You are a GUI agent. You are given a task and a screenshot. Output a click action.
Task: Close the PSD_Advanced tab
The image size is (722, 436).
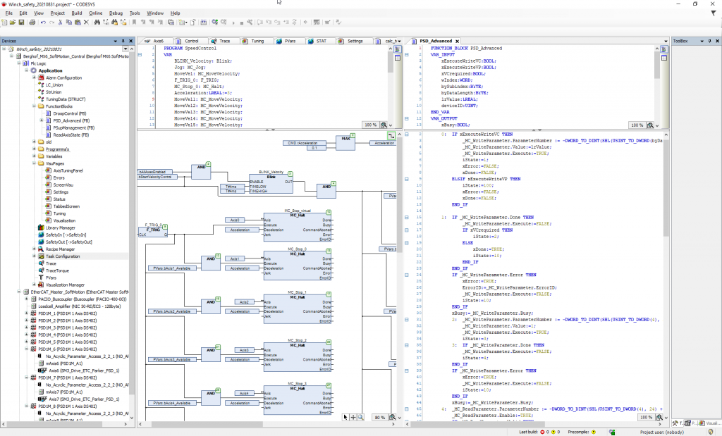point(457,41)
